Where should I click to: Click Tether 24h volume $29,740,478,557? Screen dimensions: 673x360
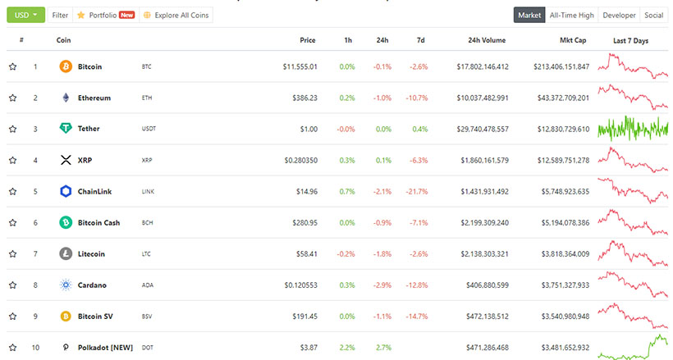click(x=483, y=129)
